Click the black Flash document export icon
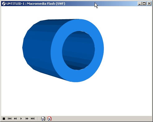Screen dimensions: 153x122 point(43,119)
